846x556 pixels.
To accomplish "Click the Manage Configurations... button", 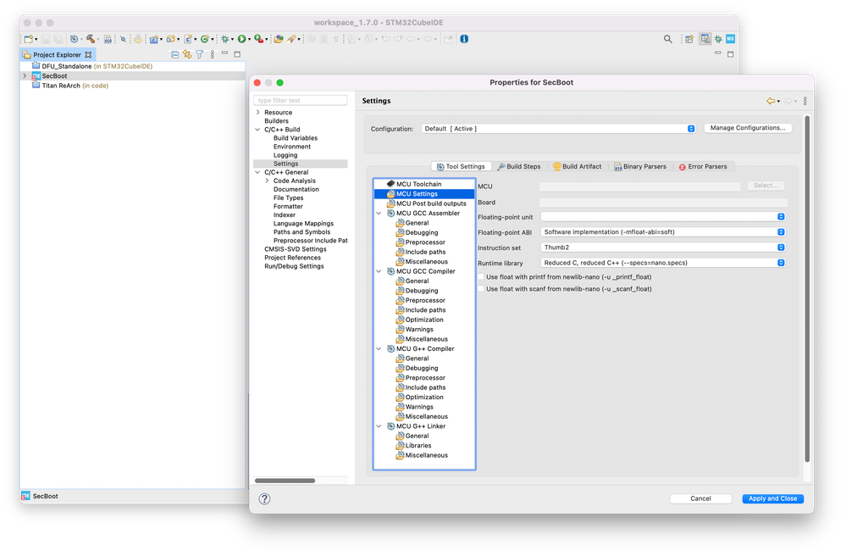I will pos(748,128).
